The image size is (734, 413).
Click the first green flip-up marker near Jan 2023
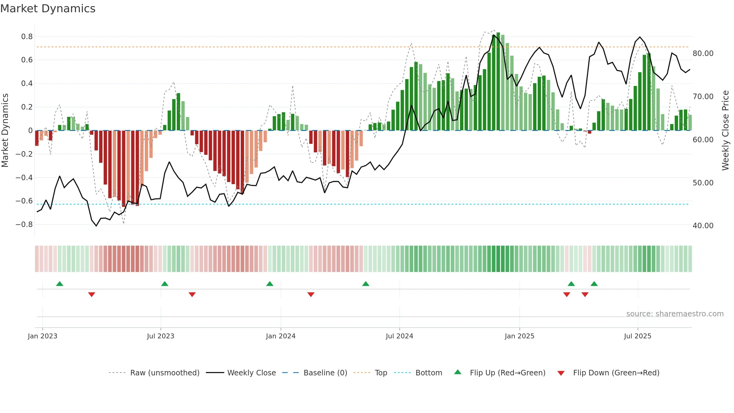coord(60,284)
